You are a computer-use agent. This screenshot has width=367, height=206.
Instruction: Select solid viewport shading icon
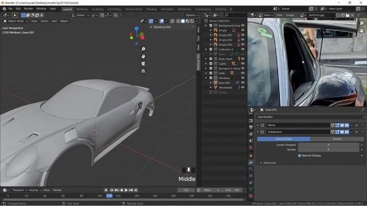click(x=183, y=21)
